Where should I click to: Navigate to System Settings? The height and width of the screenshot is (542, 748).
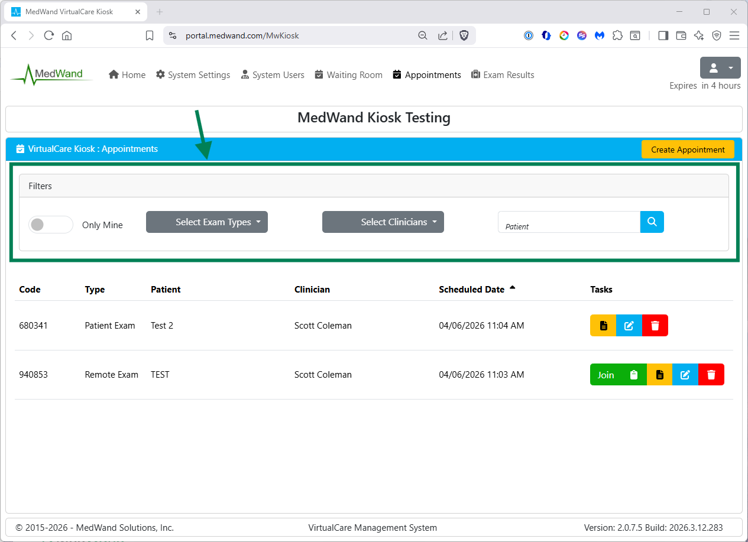193,75
